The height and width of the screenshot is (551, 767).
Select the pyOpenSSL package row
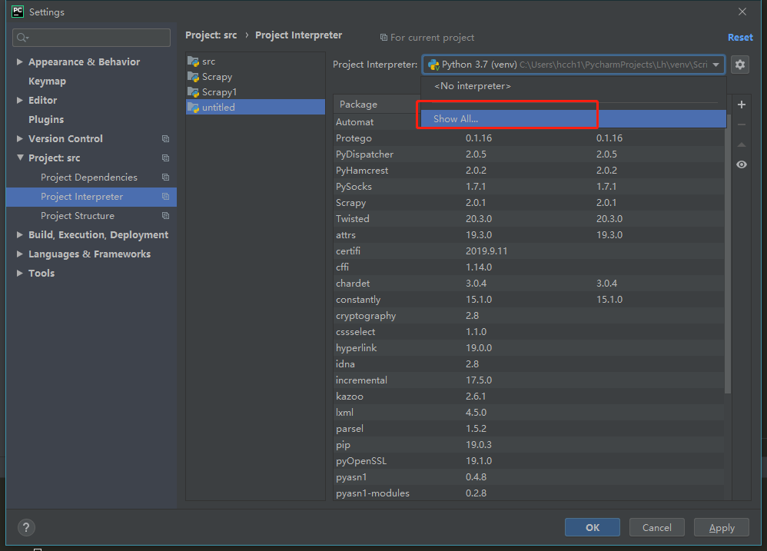point(530,461)
